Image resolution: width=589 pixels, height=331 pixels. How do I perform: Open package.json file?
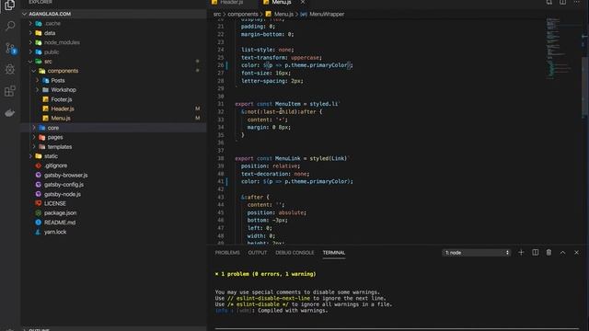[x=60, y=212]
